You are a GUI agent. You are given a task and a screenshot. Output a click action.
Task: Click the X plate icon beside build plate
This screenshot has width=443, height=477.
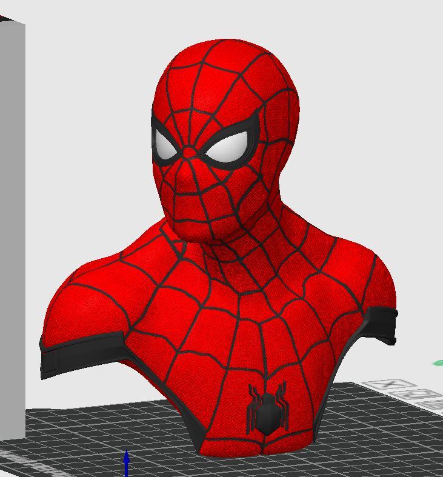(x=389, y=384)
